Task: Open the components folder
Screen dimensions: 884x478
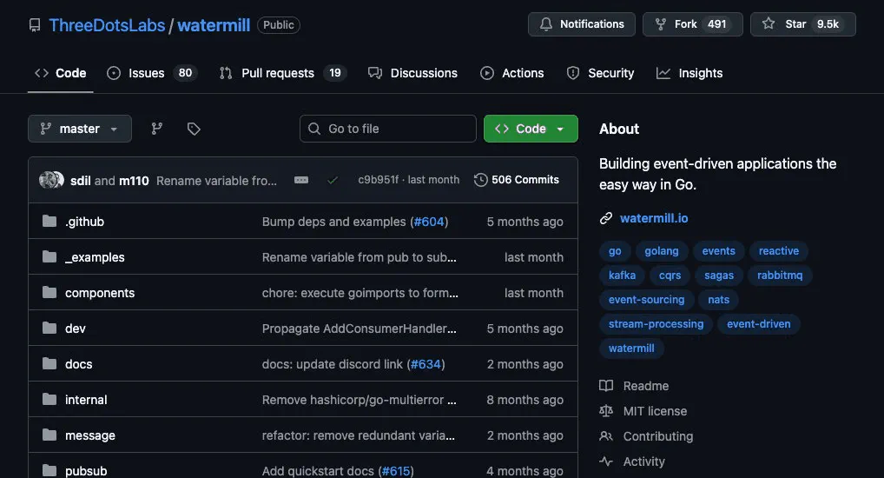Action: pos(100,293)
